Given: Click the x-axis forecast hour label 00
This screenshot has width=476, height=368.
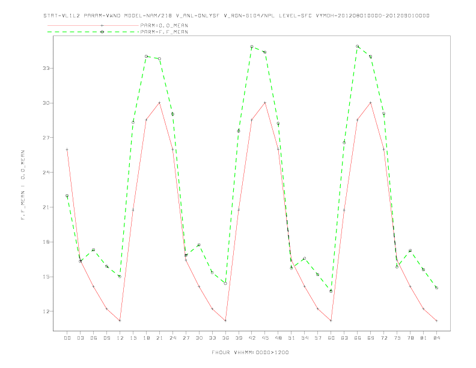Looking at the screenshot, I should pyautogui.click(x=67, y=338).
